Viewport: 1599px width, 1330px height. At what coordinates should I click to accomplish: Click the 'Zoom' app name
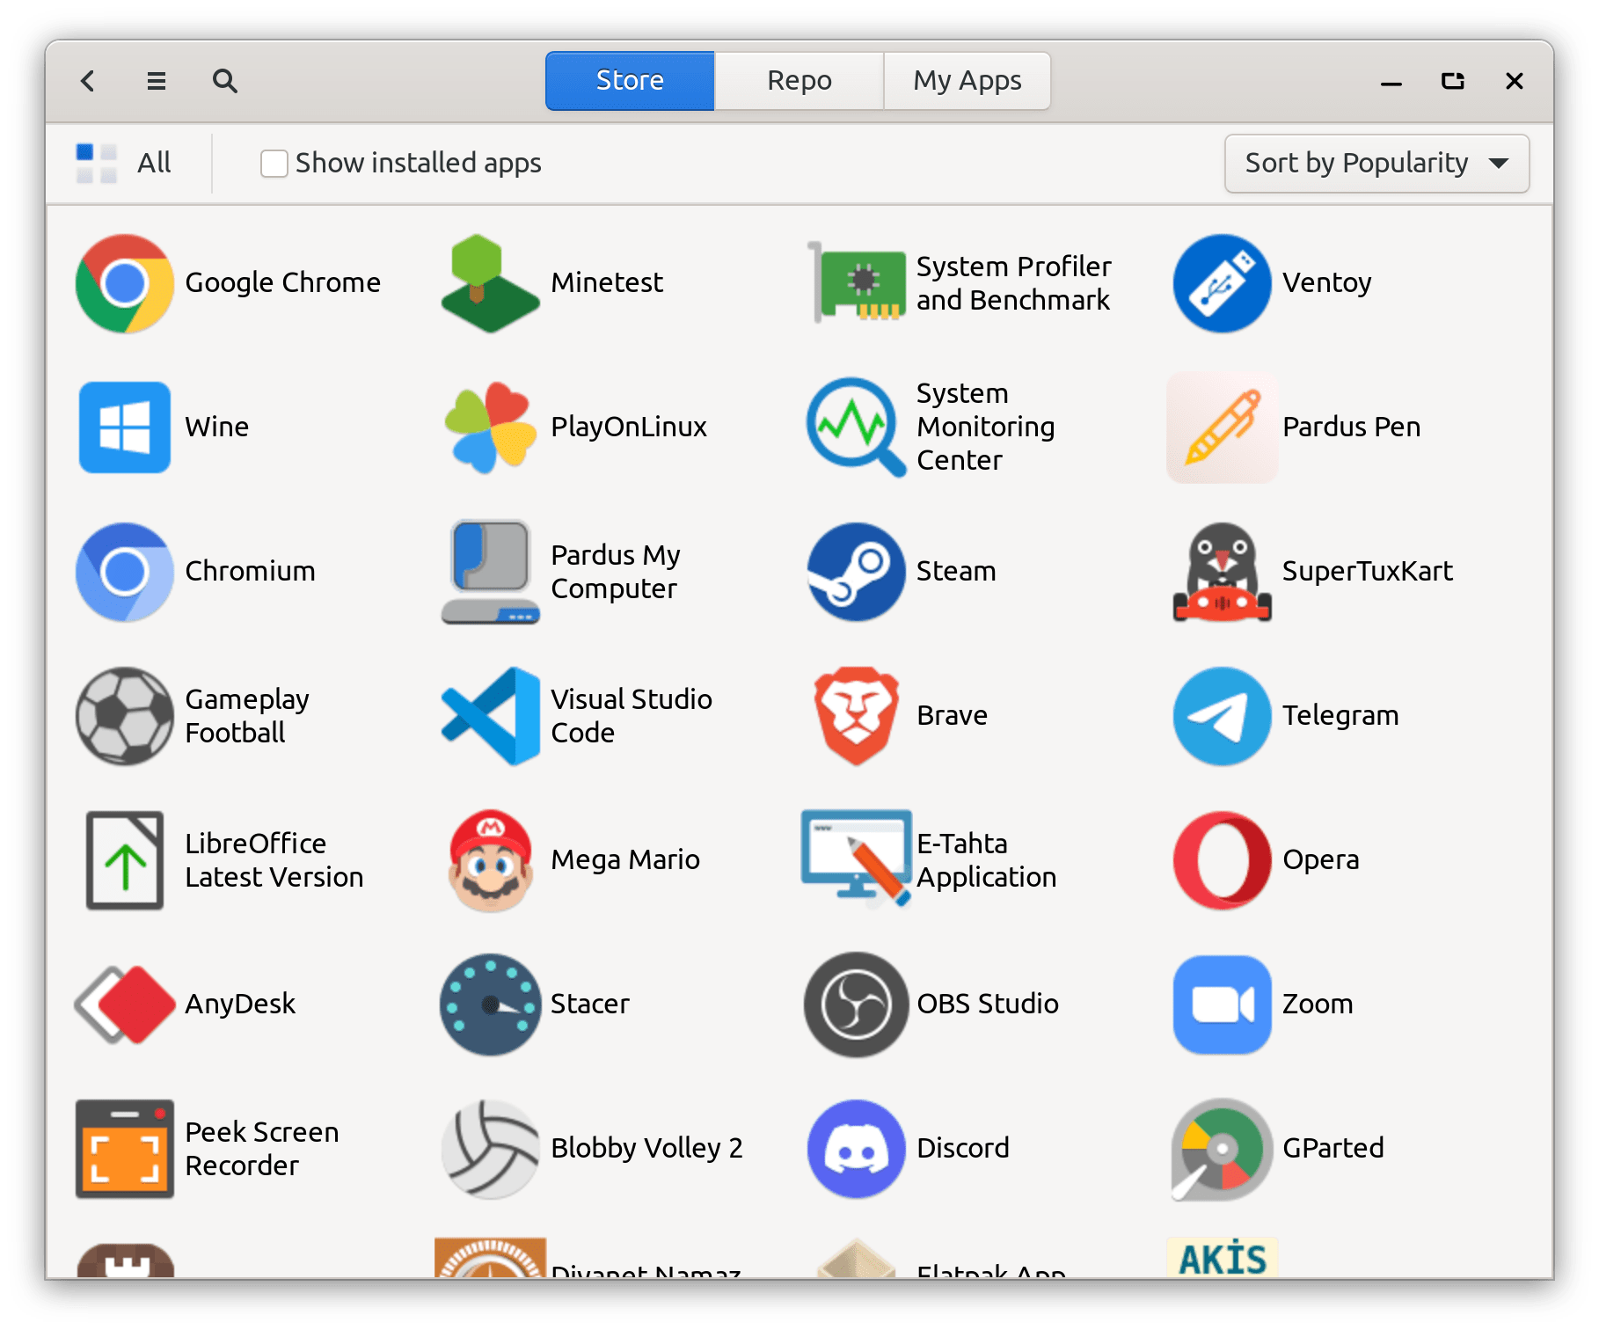[1318, 1005]
